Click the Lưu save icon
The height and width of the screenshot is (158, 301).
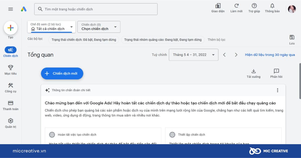pyautogui.click(x=292, y=37)
